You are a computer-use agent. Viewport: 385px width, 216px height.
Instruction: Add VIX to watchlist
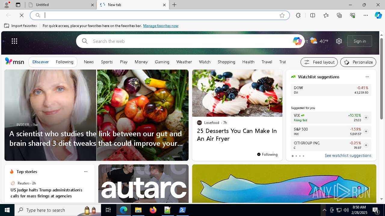click(366, 118)
